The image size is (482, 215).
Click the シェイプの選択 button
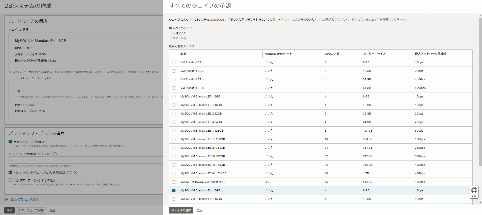(181, 210)
